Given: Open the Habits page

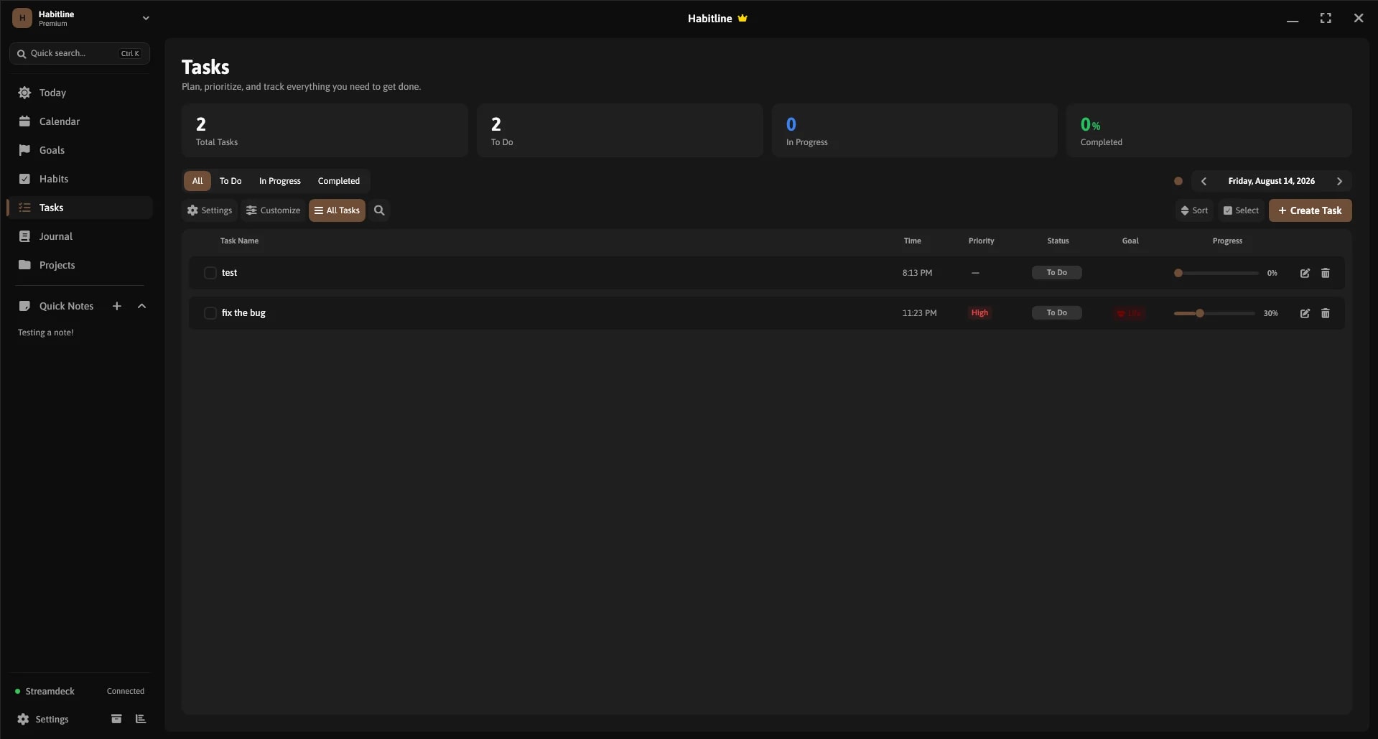Looking at the screenshot, I should [80, 179].
